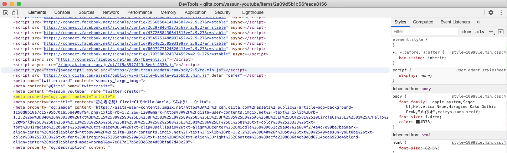
Task: Open the Sources tab
Action: coord(86,12)
